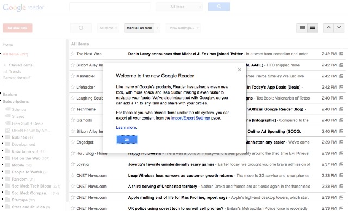Screen dimensions: 348x211
Task: Open Starred items in sidebar
Action: (x=21, y=65)
